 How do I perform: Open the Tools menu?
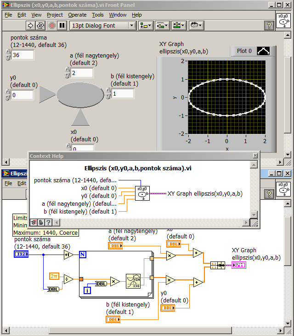pyautogui.click(x=98, y=15)
